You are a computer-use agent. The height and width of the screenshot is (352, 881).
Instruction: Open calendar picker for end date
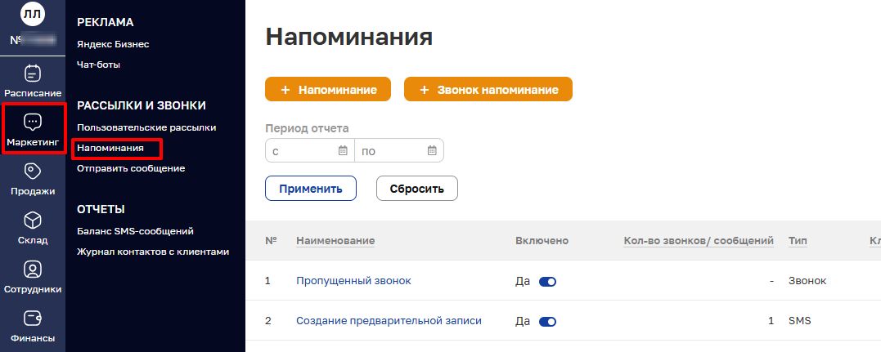coord(432,151)
